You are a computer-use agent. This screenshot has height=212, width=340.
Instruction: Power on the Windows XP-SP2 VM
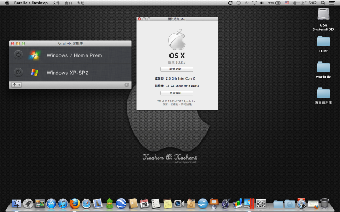pyautogui.click(x=19, y=72)
